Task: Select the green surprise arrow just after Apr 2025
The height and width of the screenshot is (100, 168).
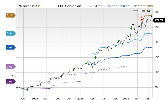Action: coord(96,57)
